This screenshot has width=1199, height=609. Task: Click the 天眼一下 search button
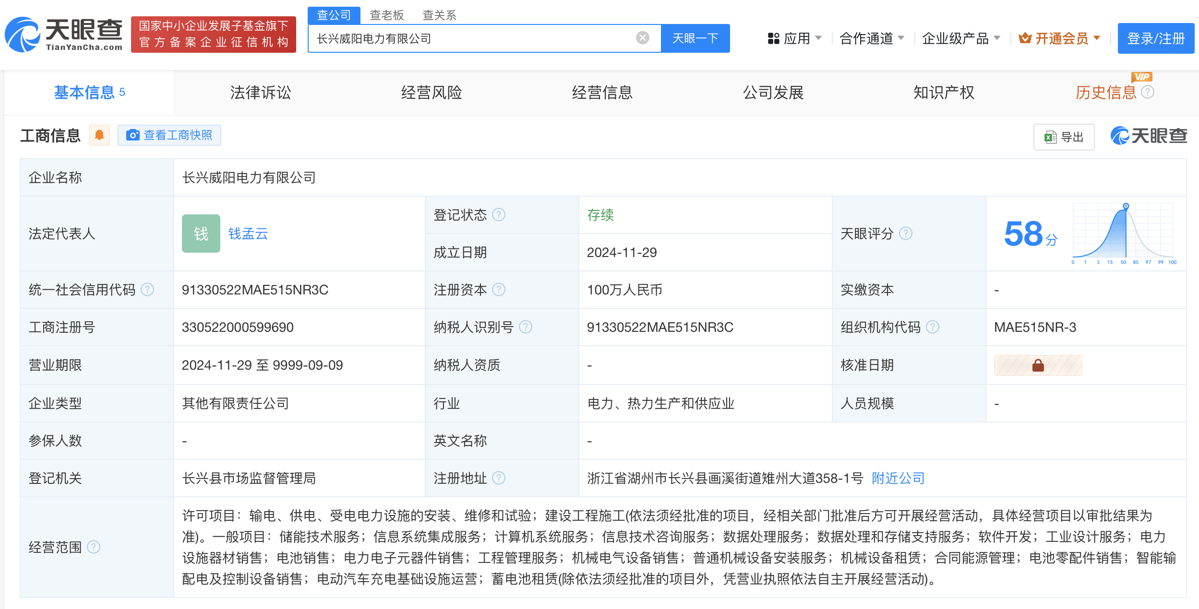coord(695,38)
